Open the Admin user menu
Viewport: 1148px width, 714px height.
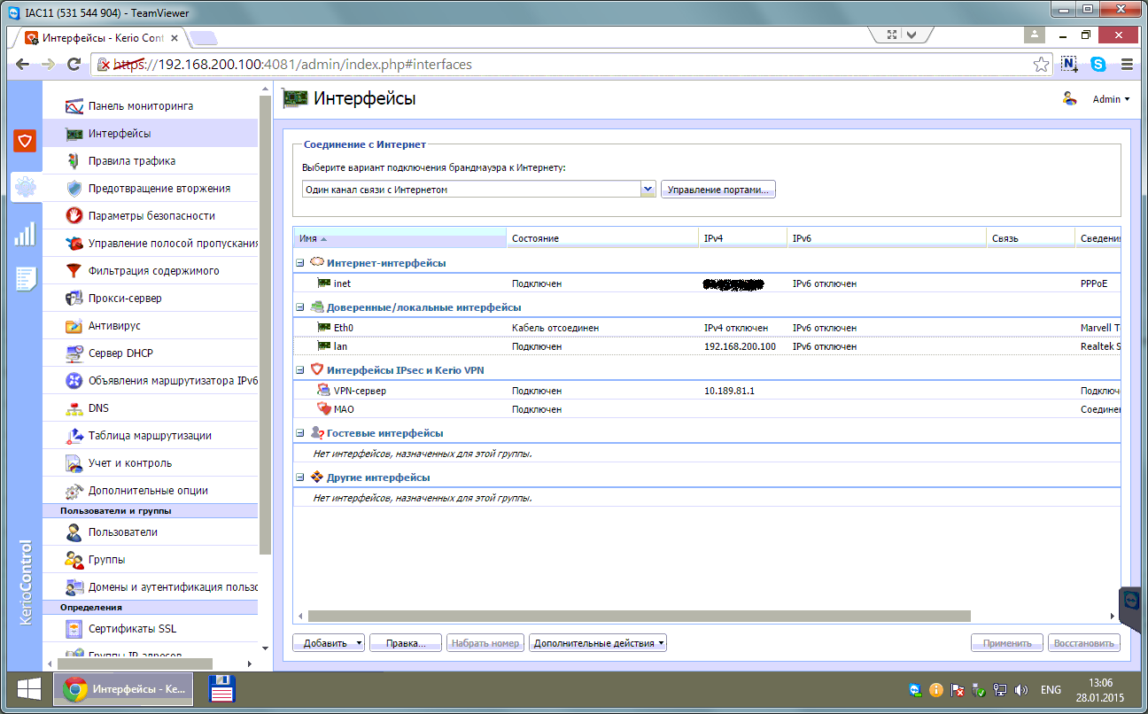(1111, 99)
